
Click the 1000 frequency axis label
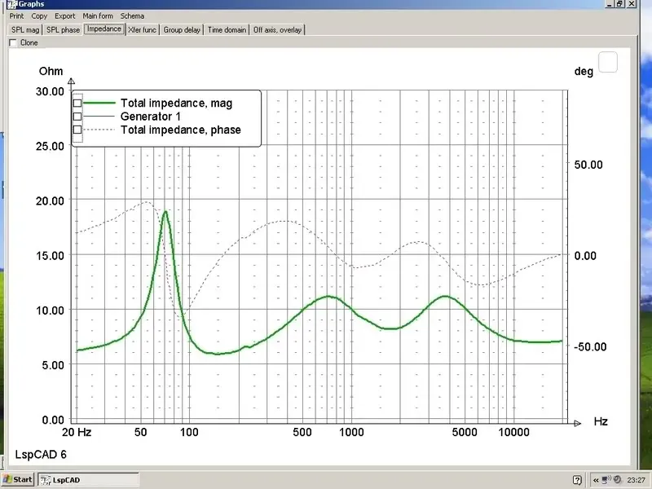pos(351,432)
